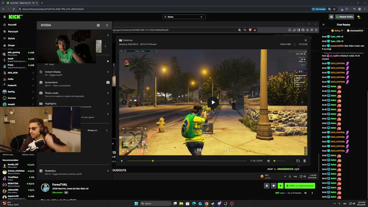Open NVIDIA overlay settings gear
This screenshot has width=368, height=207.
point(98,25)
